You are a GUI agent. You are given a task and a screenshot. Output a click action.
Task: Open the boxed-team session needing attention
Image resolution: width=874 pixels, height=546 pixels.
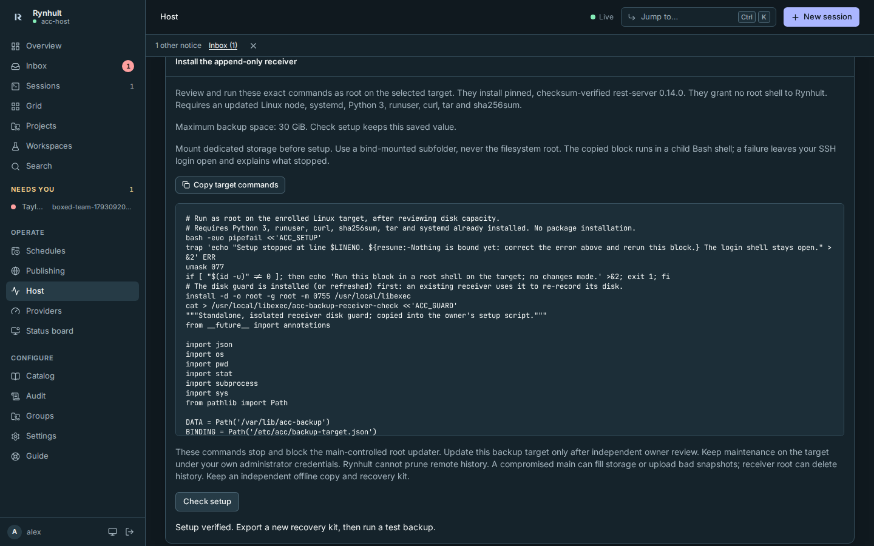point(72,207)
